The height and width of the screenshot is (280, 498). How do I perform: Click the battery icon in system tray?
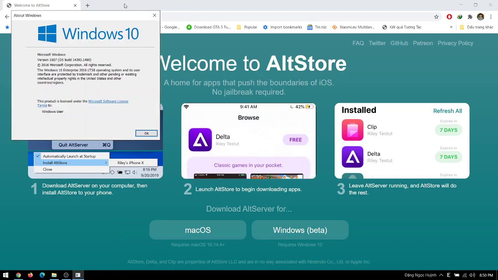457,275
